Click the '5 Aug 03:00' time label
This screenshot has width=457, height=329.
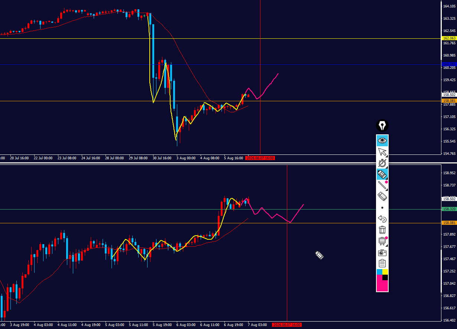[x=115, y=325]
